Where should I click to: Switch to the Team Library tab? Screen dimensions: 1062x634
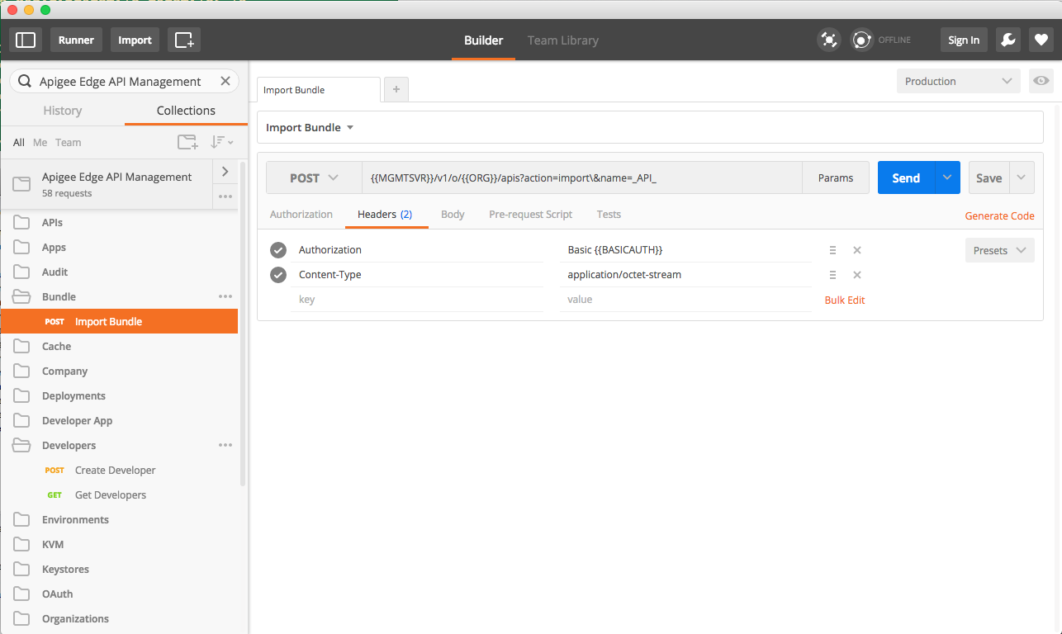point(563,40)
